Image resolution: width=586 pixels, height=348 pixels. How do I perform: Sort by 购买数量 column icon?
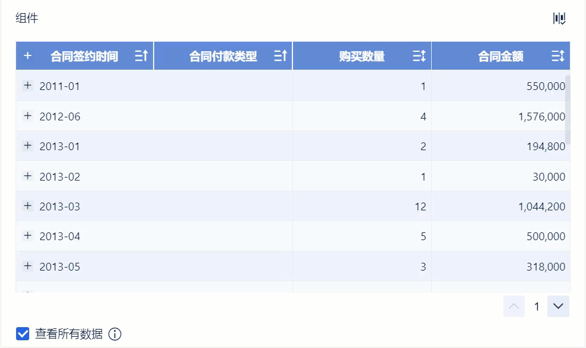click(x=419, y=56)
